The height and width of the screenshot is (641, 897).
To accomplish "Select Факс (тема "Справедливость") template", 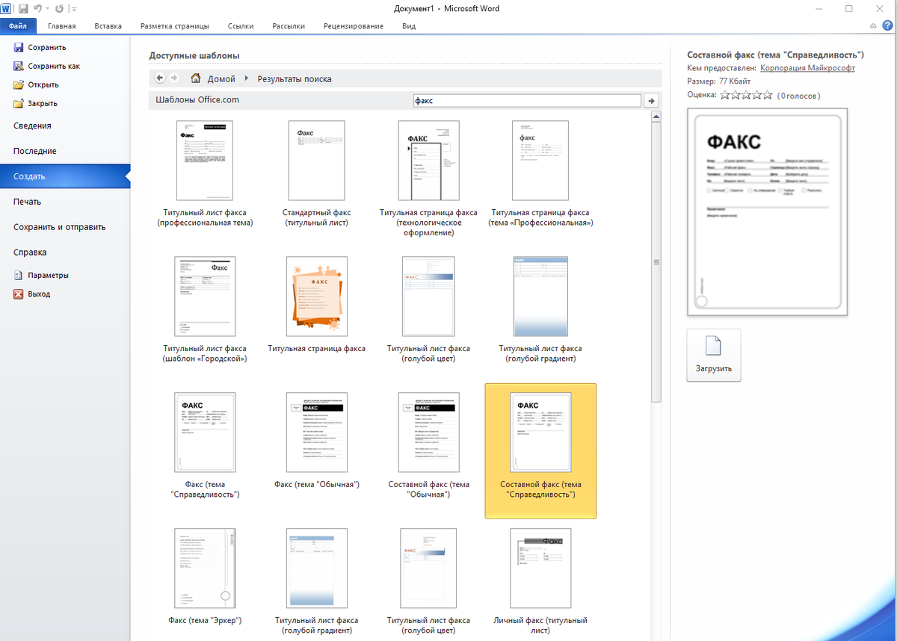I will click(205, 446).
